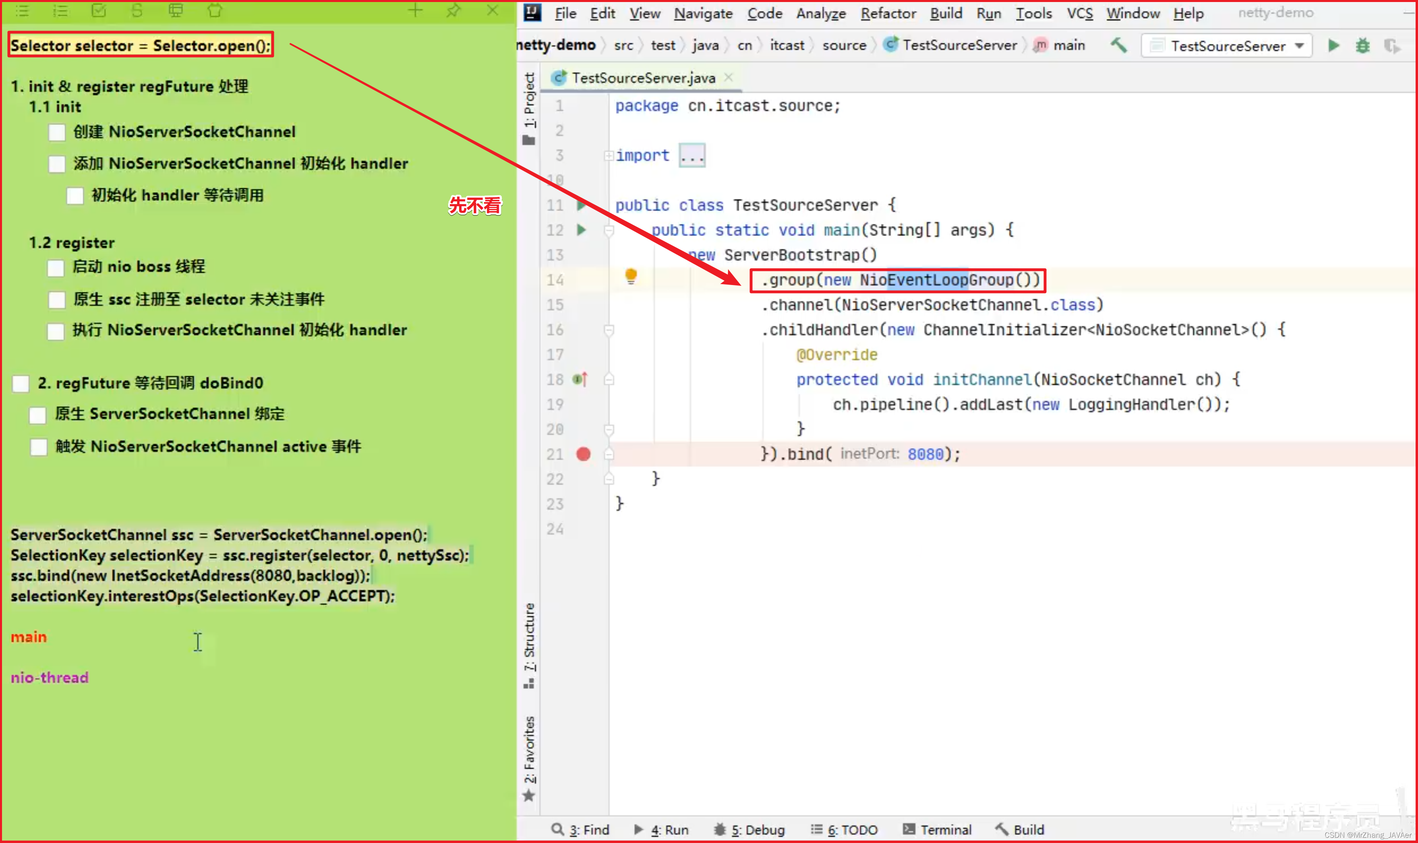
Task: Open the Debug tool window
Action: click(749, 829)
